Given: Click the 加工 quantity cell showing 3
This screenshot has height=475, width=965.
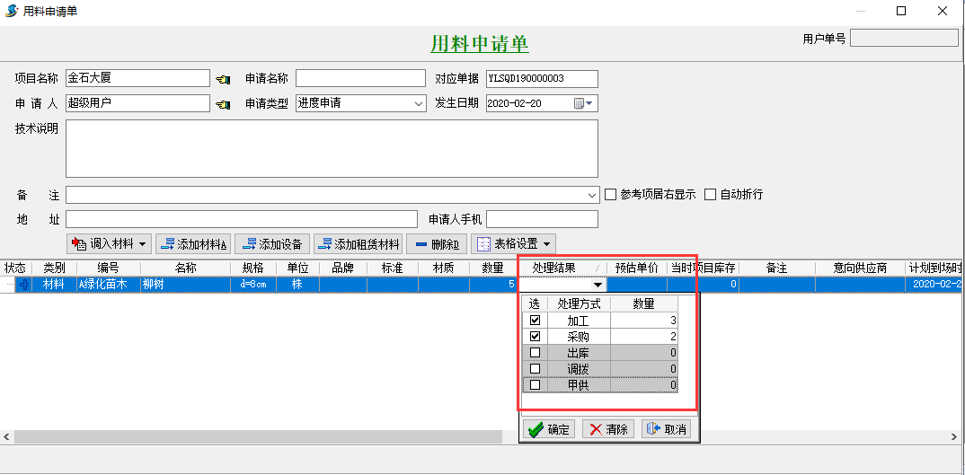Looking at the screenshot, I should (x=645, y=320).
